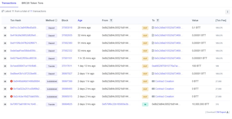The height and width of the screenshot is (119, 232).
Task: Click contract icon in block 37083018 row
Action: [x=153, y=28]
